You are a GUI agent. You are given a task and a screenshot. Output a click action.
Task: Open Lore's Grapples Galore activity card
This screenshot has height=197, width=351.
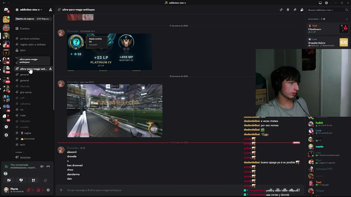click(x=328, y=42)
